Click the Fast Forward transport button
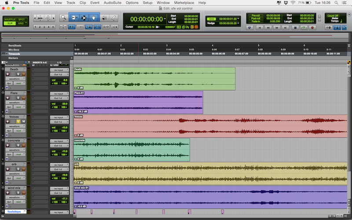This screenshot has height=220, width=352. tap(277, 28)
